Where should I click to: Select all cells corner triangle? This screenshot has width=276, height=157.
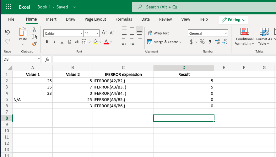tap(9, 68)
